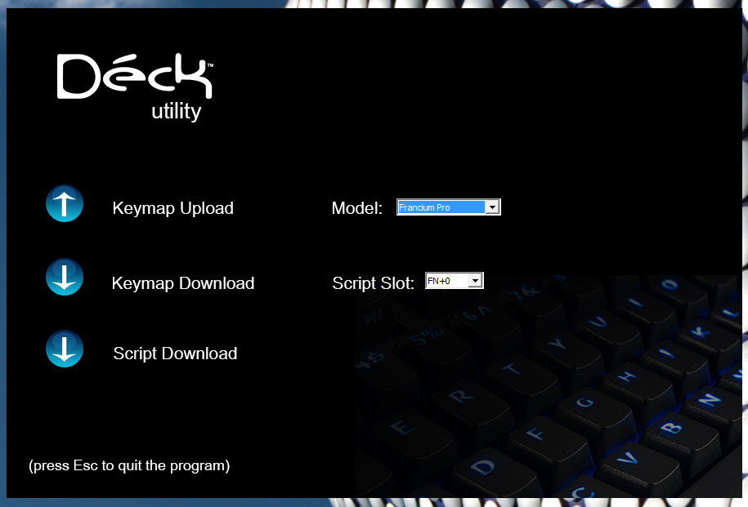Expand the Script Slot dropdown arrow
748x507 pixels.
(475, 281)
